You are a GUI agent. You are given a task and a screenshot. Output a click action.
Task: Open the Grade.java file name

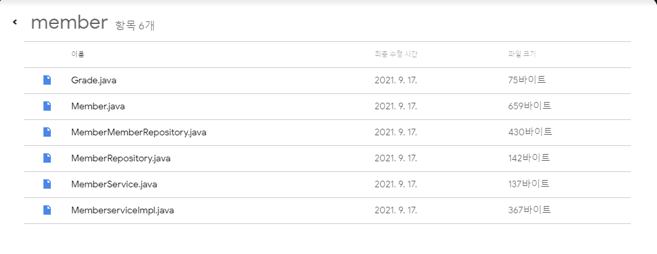(94, 80)
